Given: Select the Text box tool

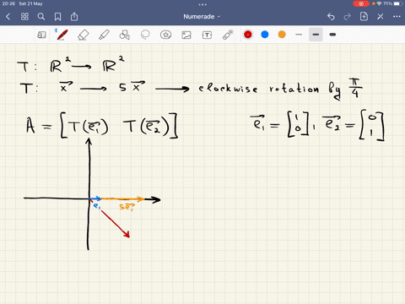Looking at the screenshot, I should tap(207, 35).
